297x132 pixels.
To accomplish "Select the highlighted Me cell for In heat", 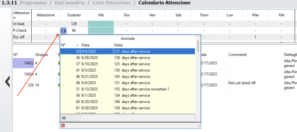I will (101, 24).
